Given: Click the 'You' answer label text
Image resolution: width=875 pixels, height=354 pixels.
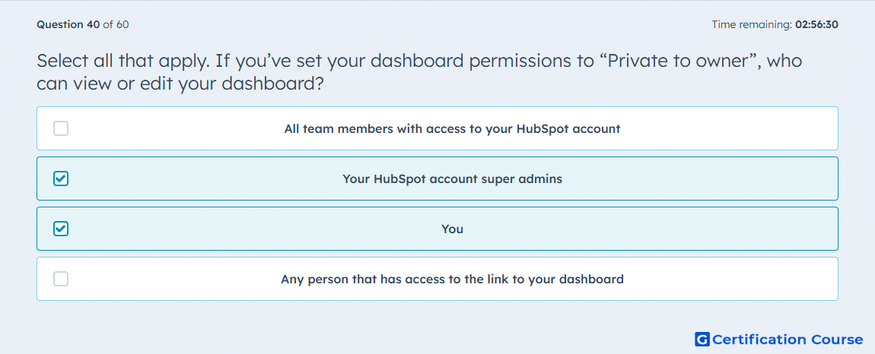Looking at the screenshot, I should click(x=452, y=229).
